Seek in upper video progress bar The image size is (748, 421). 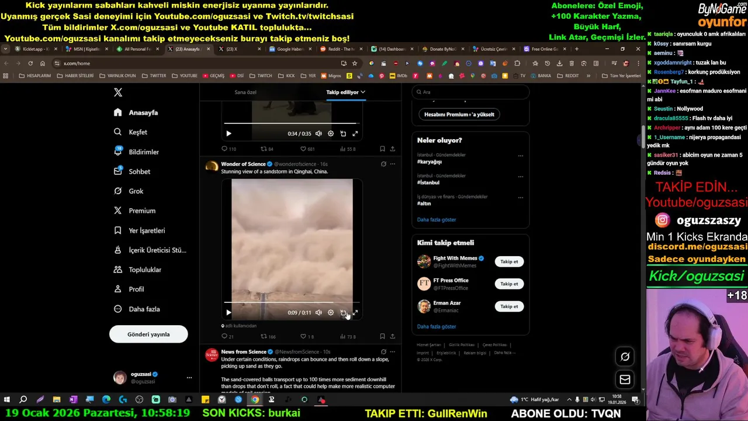click(x=292, y=123)
